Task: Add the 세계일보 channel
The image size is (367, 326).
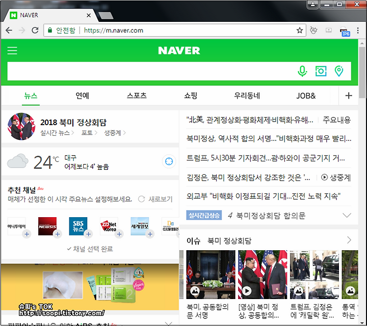Action: coord(150,234)
